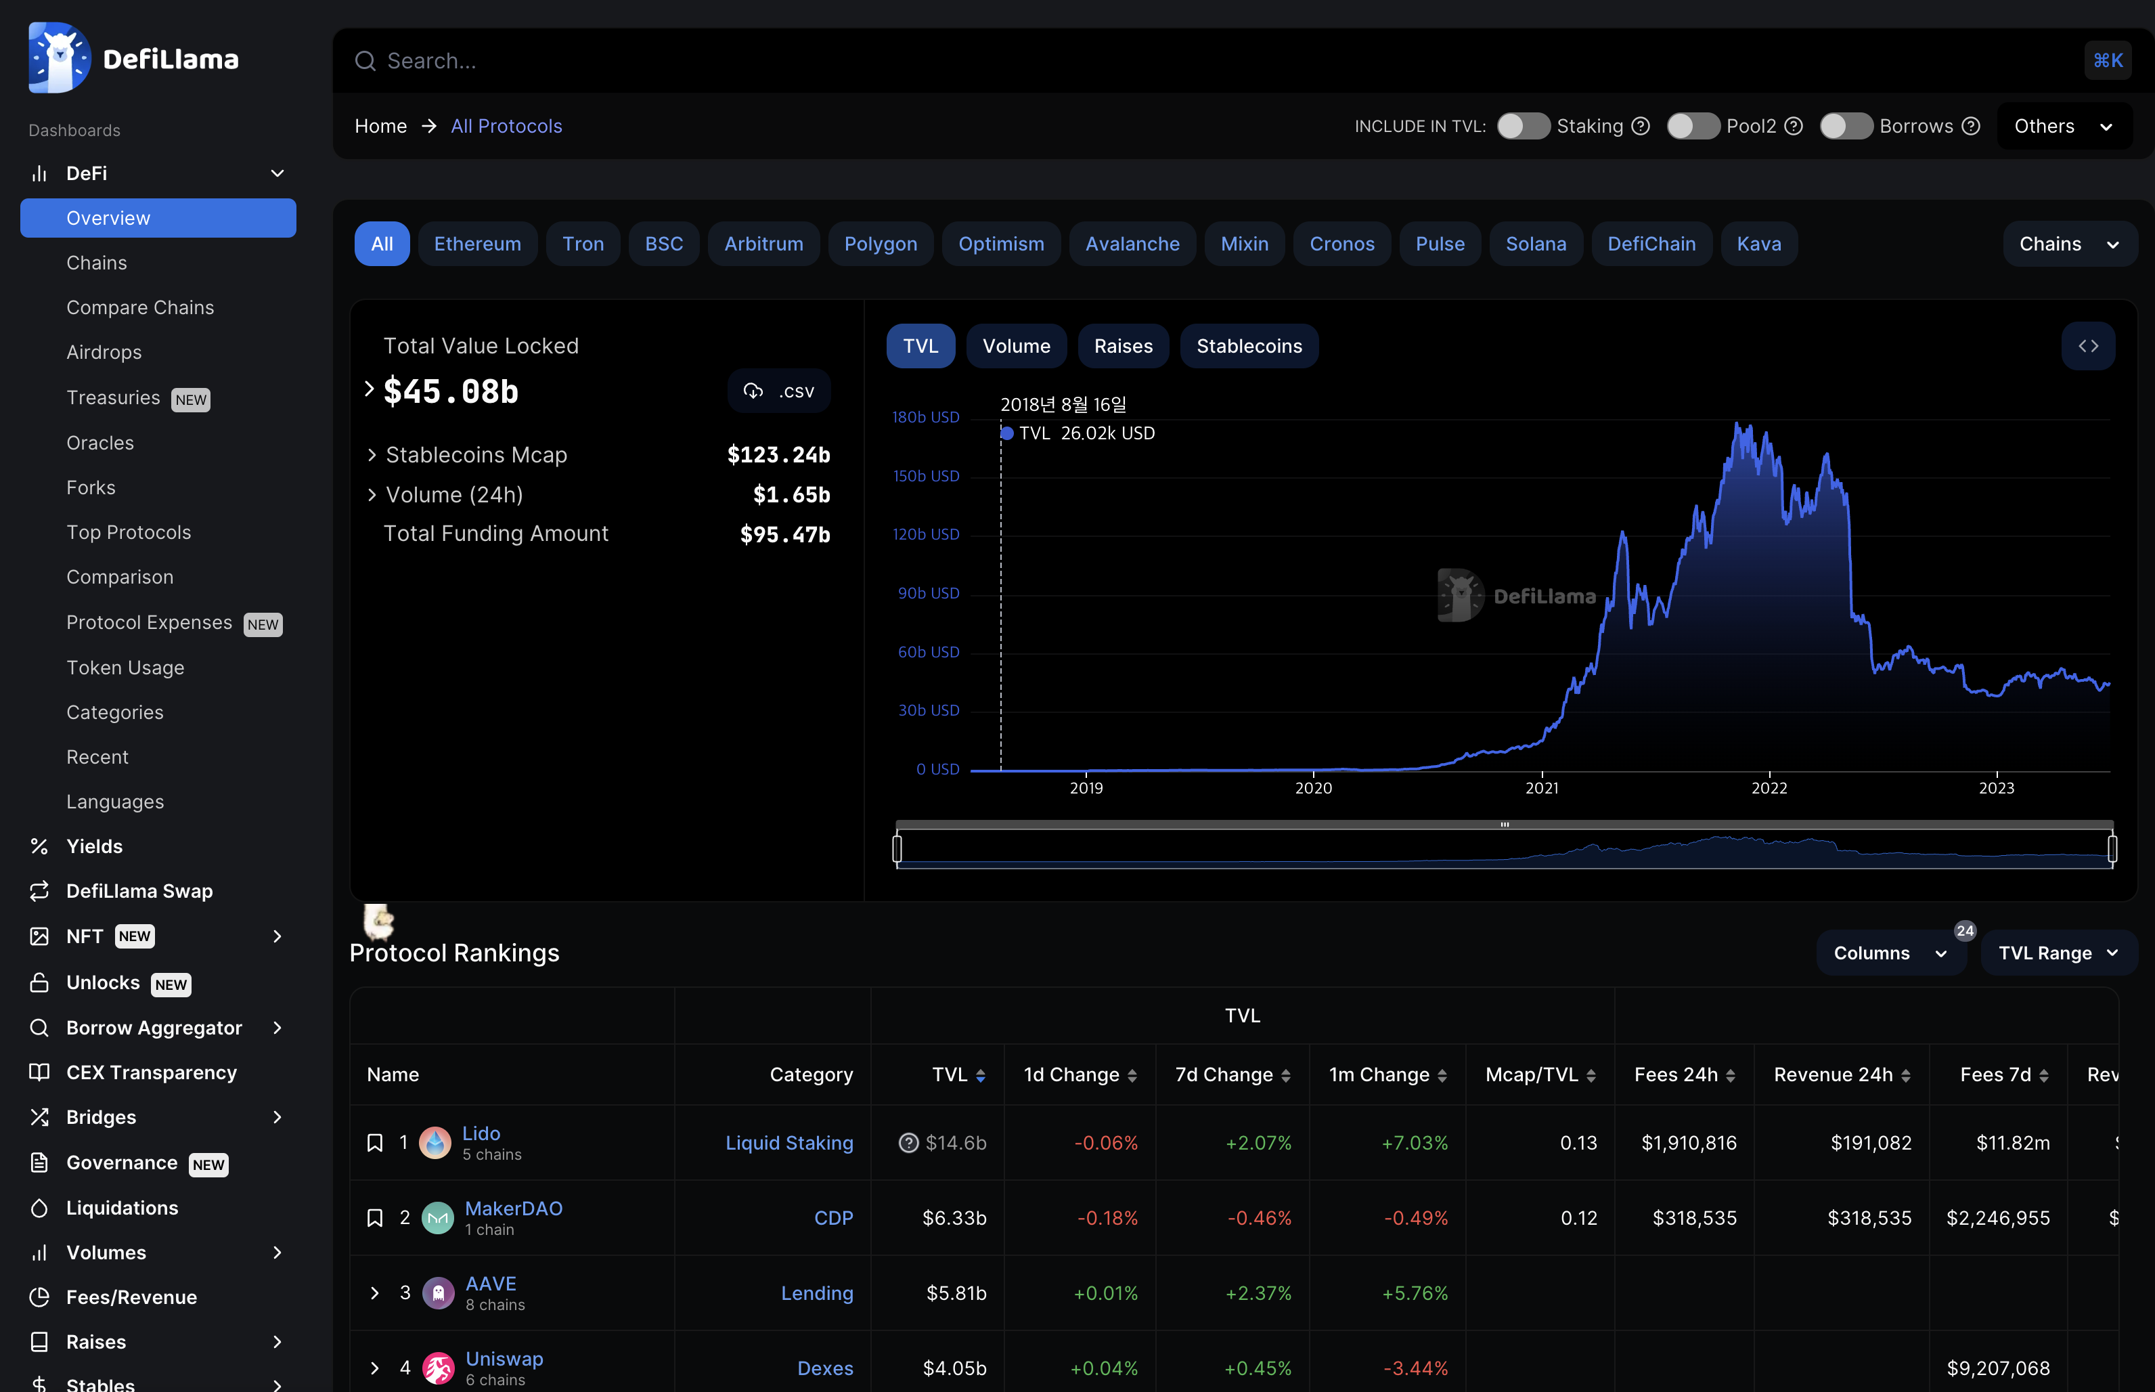
Task: Enable the Borrows toggle
Action: pyautogui.click(x=1845, y=127)
